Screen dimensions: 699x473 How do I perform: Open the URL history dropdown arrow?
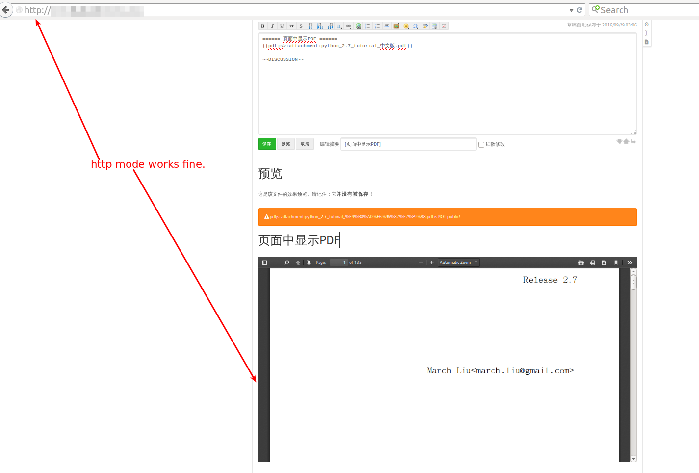571,10
